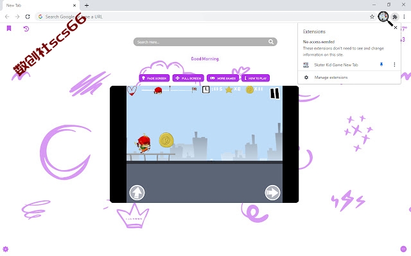The height and width of the screenshot is (256, 411).
Task: Open the purple settings gear at bottom left
Action: pyautogui.click(x=6, y=249)
